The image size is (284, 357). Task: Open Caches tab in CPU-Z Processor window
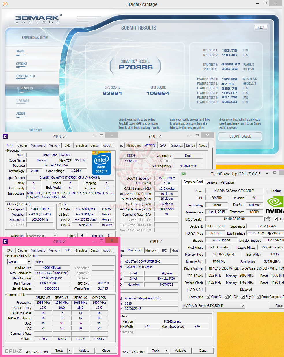click(x=23, y=145)
